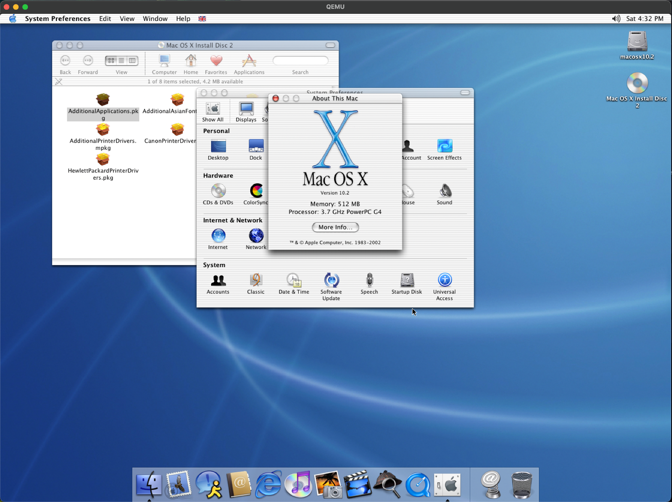
Task: Select Mac OS X Install Disc 2 desktop icon
Action: [637, 90]
